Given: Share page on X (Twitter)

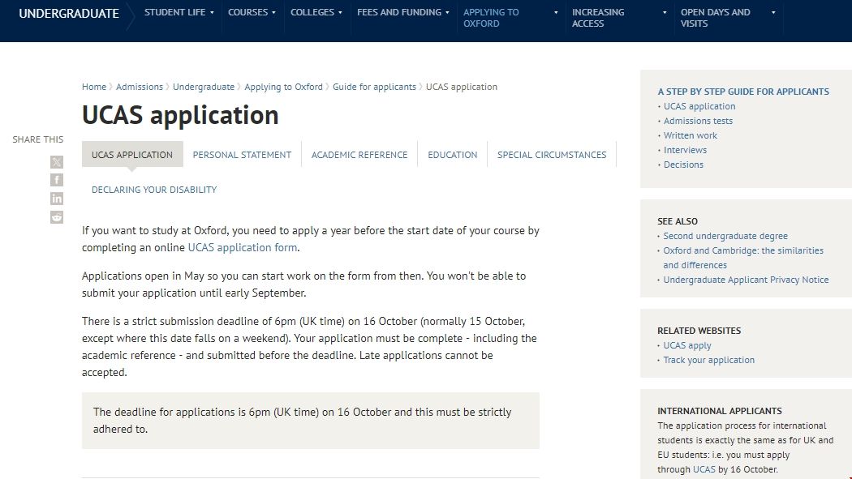Looking at the screenshot, I should pos(57,162).
